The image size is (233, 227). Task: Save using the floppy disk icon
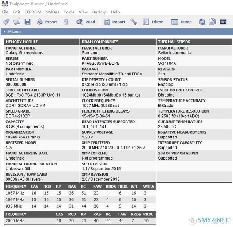point(28,22)
